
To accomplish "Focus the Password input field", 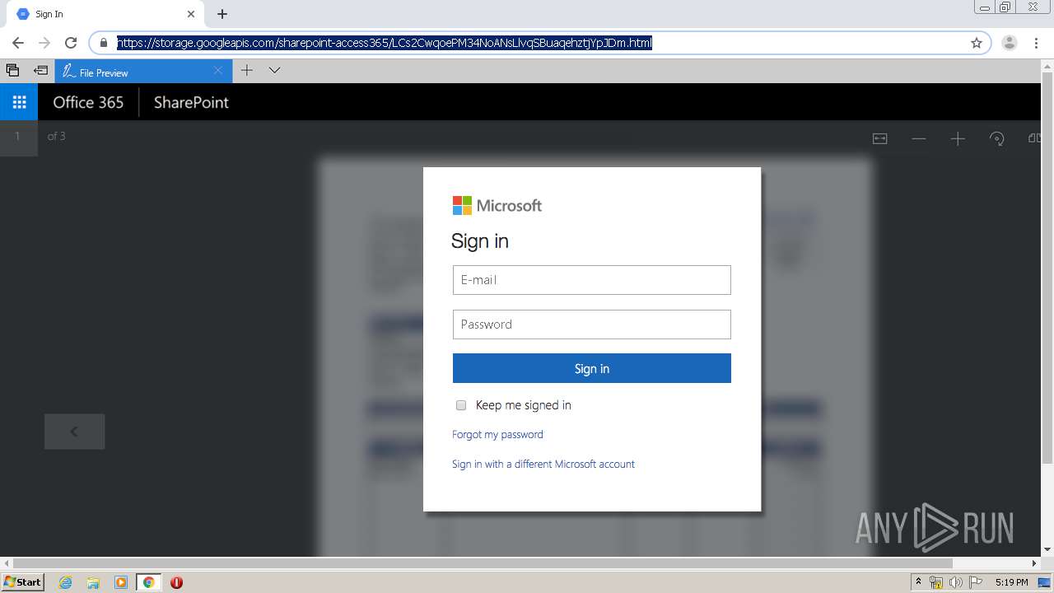I will click(x=591, y=325).
